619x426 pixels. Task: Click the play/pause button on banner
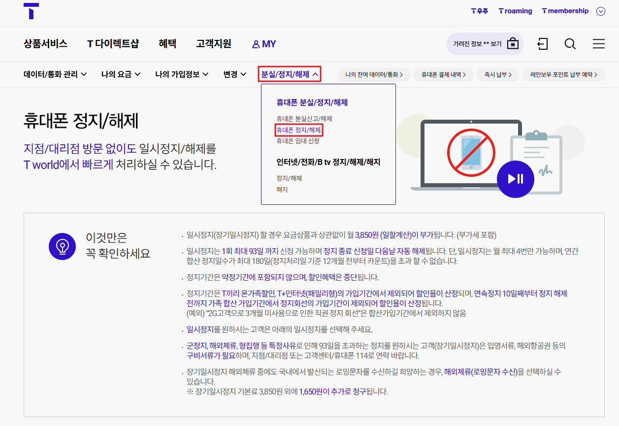pos(516,179)
